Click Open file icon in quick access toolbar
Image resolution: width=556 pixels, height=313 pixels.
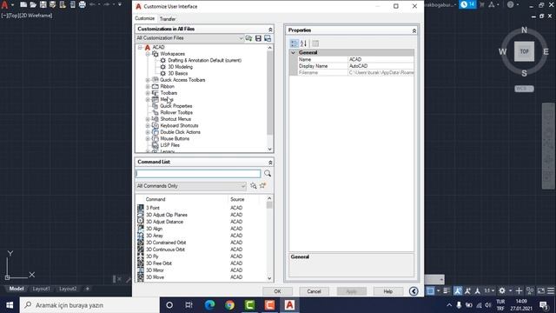(x=33, y=4)
